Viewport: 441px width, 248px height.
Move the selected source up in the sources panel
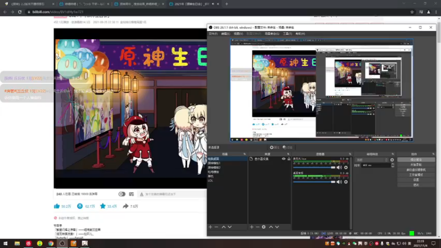(x=271, y=227)
